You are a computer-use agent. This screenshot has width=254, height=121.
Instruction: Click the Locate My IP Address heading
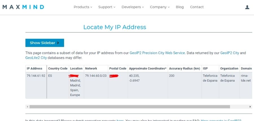click(115, 27)
